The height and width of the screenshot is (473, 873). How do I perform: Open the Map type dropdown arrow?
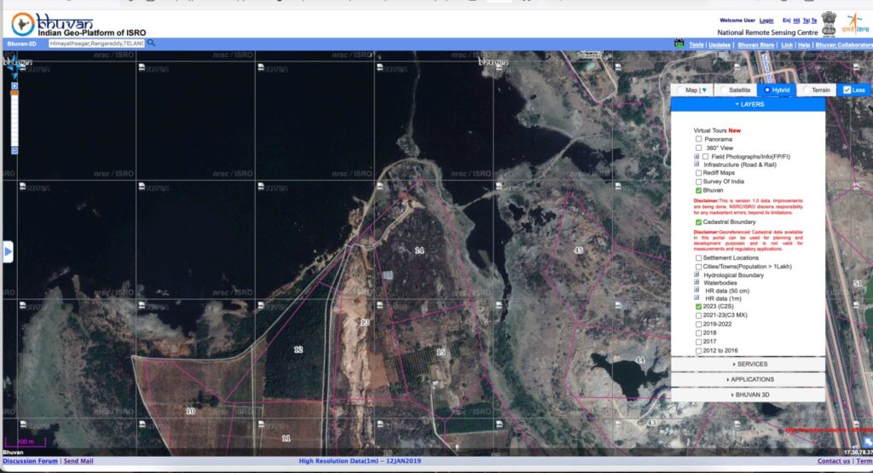[704, 90]
